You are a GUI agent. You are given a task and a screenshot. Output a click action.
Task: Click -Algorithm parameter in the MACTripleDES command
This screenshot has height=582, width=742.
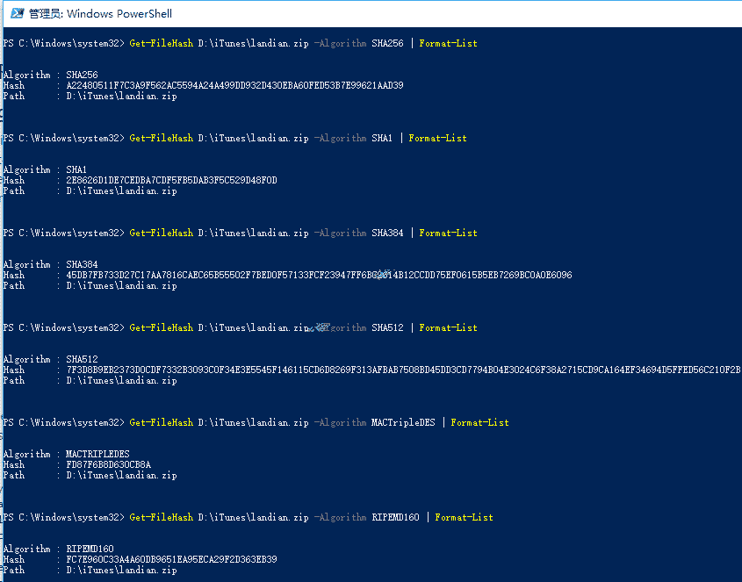pos(340,422)
